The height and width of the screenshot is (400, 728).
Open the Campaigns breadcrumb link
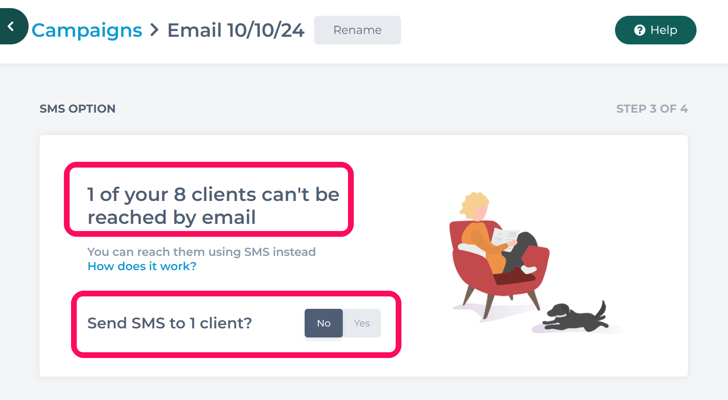pyautogui.click(x=87, y=30)
